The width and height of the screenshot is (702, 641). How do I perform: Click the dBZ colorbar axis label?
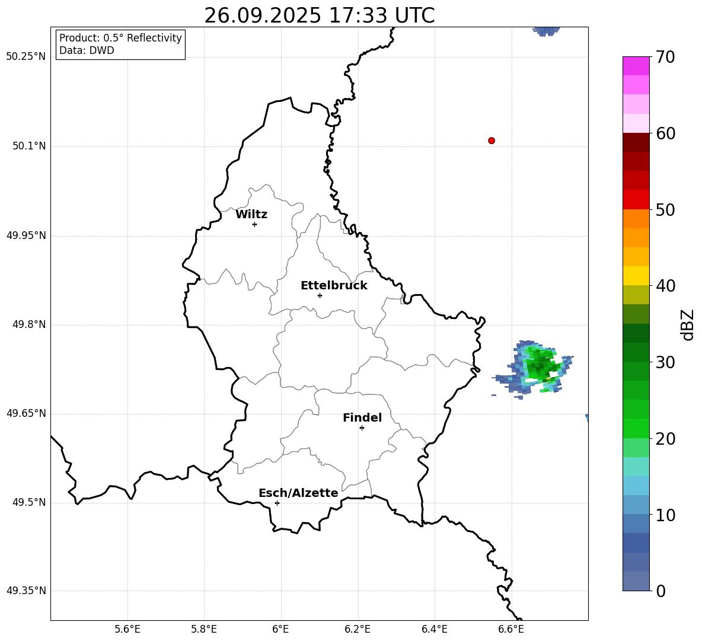688,324
